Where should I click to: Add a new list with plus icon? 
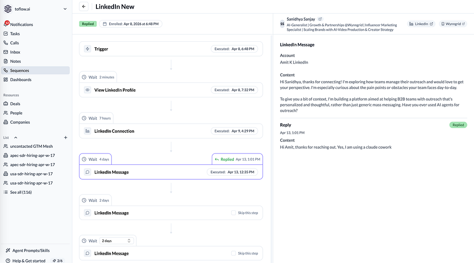click(x=66, y=138)
